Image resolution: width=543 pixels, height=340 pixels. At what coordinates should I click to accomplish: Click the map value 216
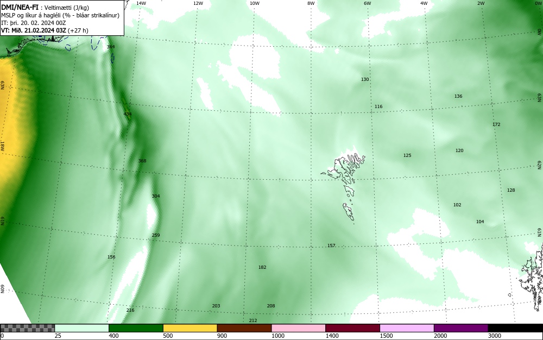coord(130,310)
